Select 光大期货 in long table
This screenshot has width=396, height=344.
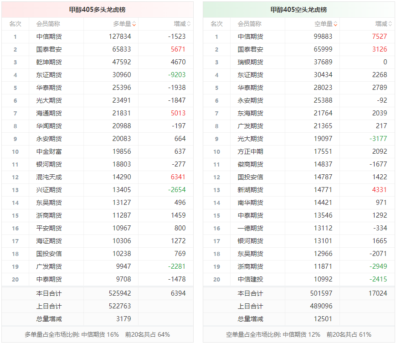(49, 100)
